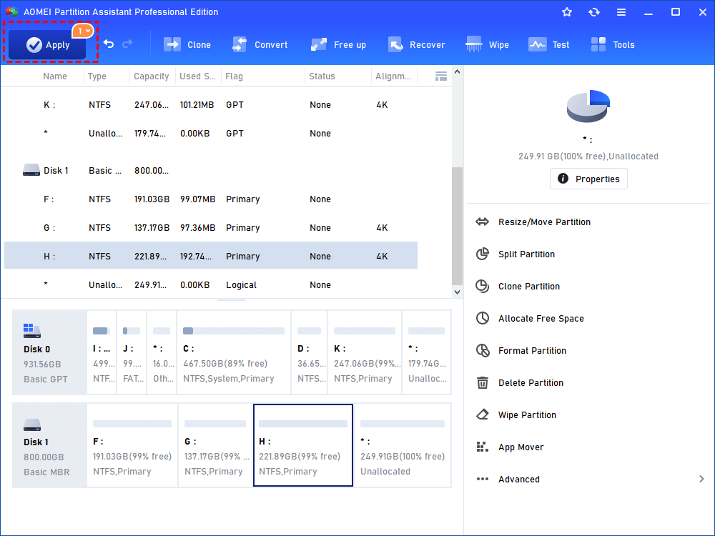The image size is (715, 536).
Task: Select F: partition block in Disk 1
Action: 132,445
